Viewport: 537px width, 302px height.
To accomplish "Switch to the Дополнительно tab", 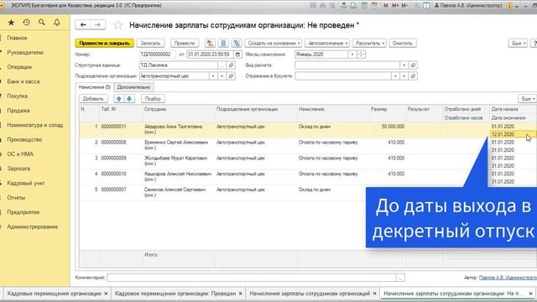I will [133, 87].
